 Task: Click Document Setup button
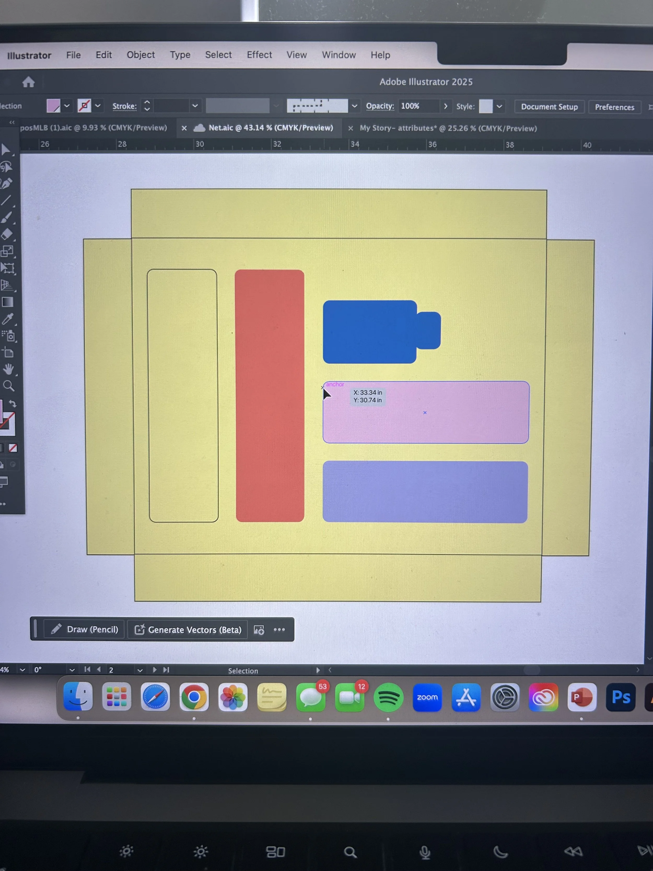(x=549, y=107)
